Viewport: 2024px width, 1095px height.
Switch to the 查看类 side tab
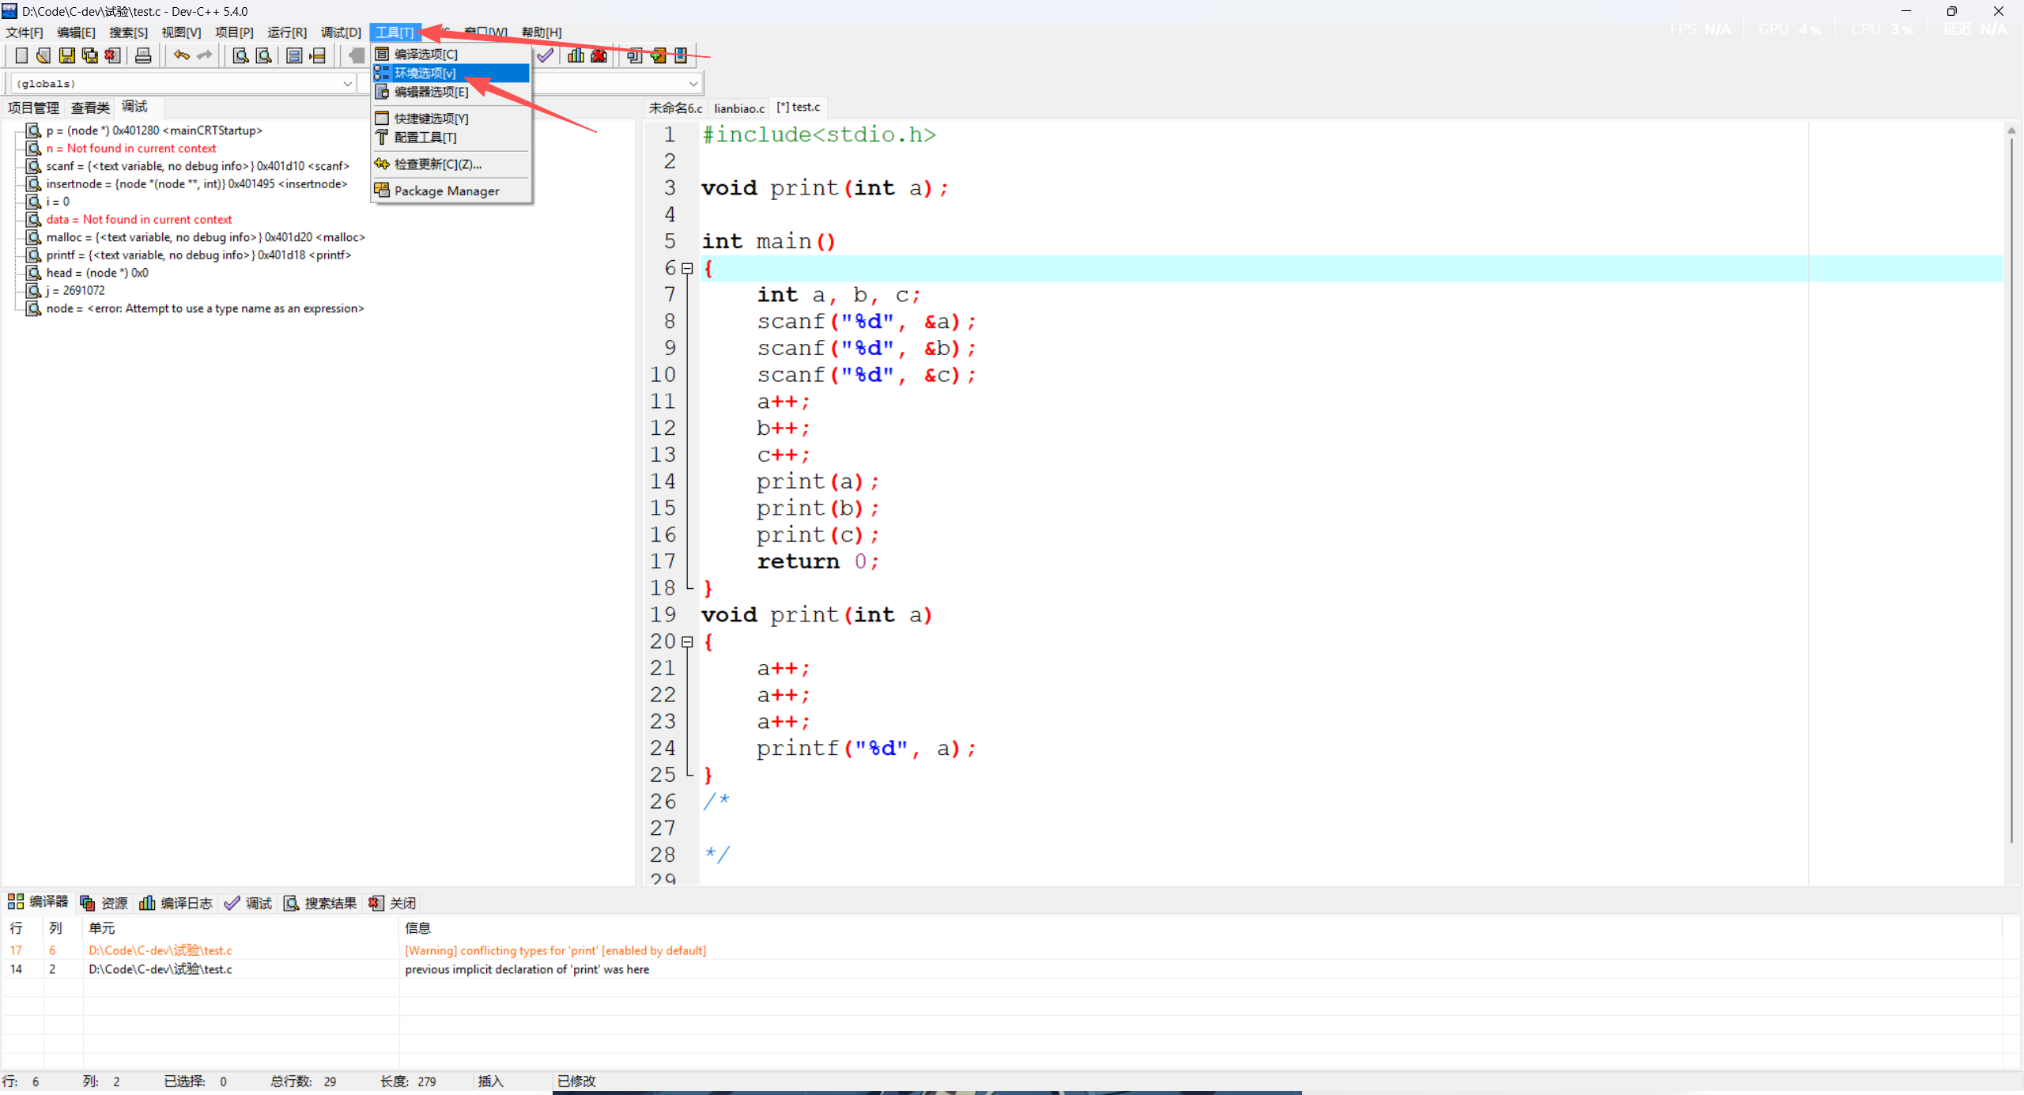point(90,108)
